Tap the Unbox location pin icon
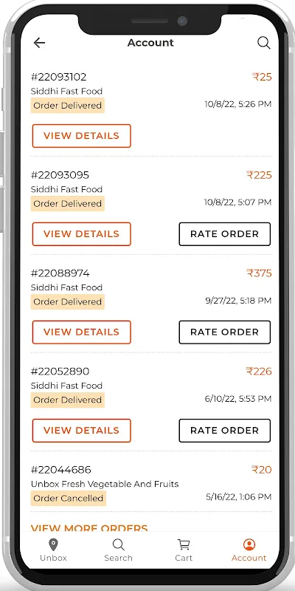This screenshot has height=591, width=295. point(53,544)
